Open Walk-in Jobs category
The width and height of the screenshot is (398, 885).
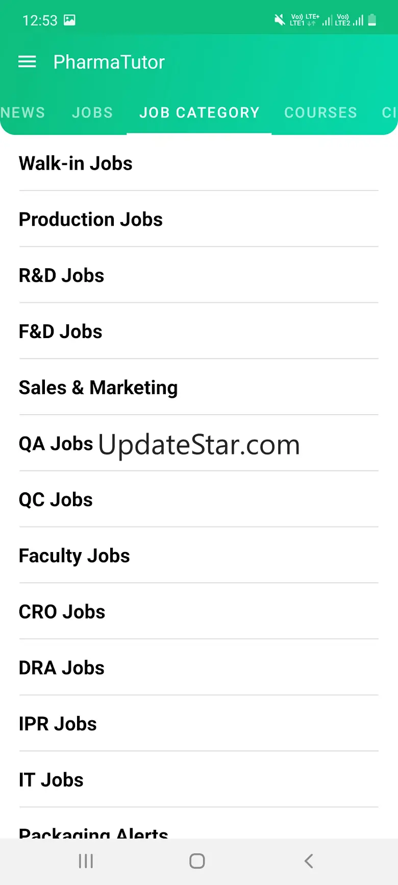click(x=199, y=163)
